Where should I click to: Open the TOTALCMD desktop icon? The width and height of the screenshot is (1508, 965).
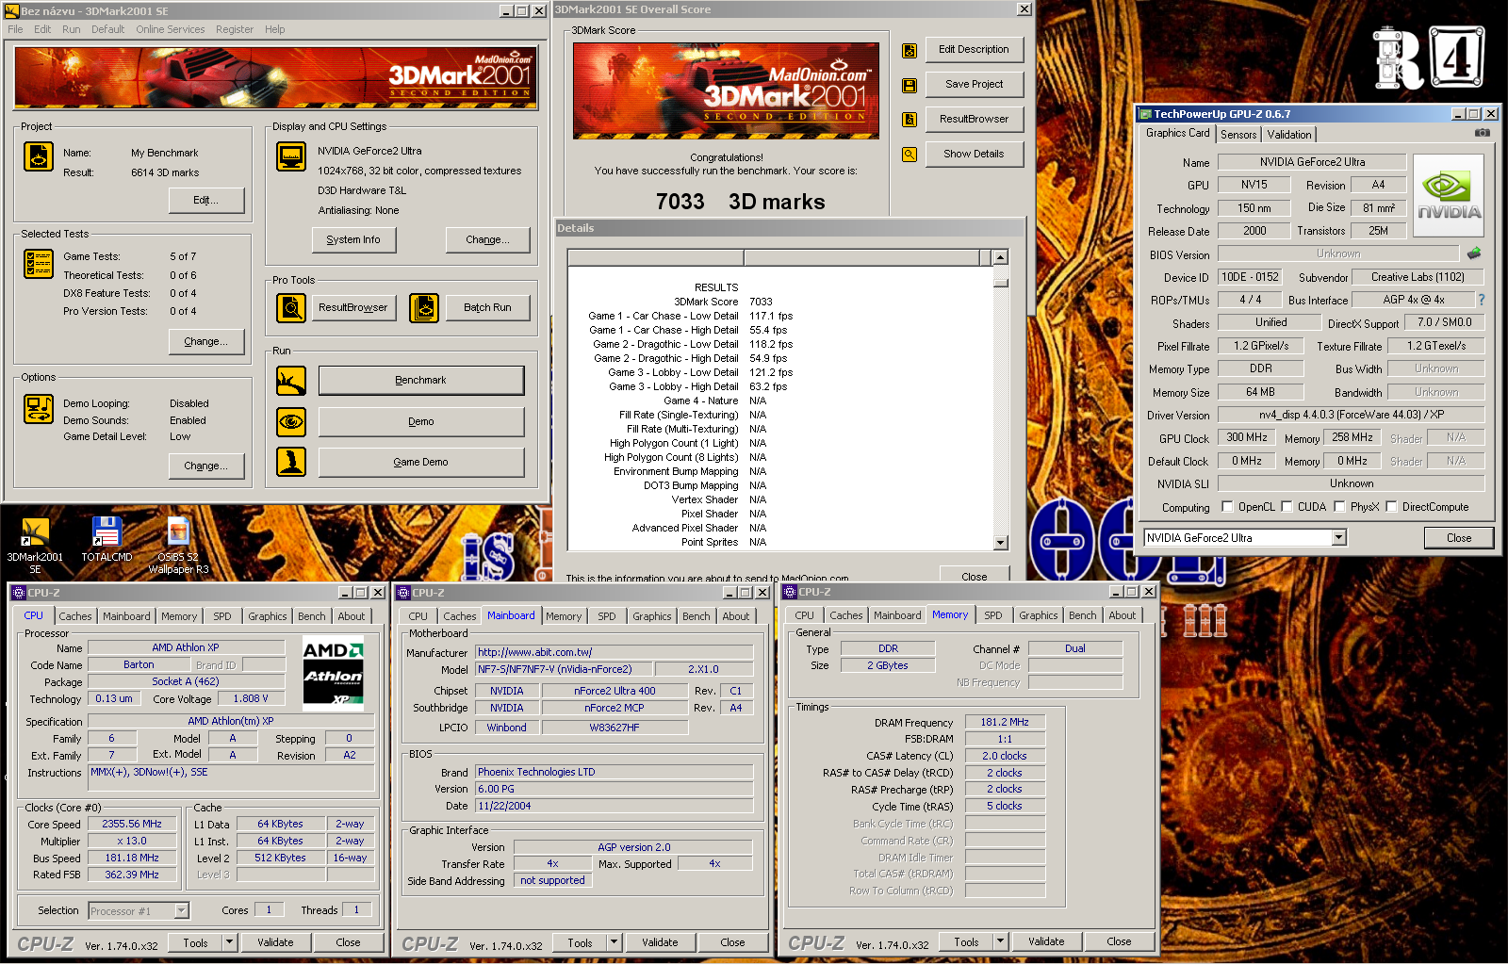(107, 540)
